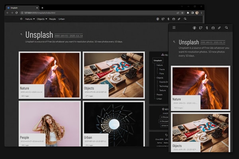Select Food & Drink in the folder tree
This screenshot has height=159, width=239.
tap(164, 82)
